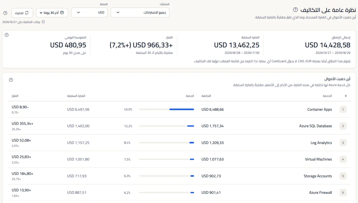Open help for the spending summary card

7,35
